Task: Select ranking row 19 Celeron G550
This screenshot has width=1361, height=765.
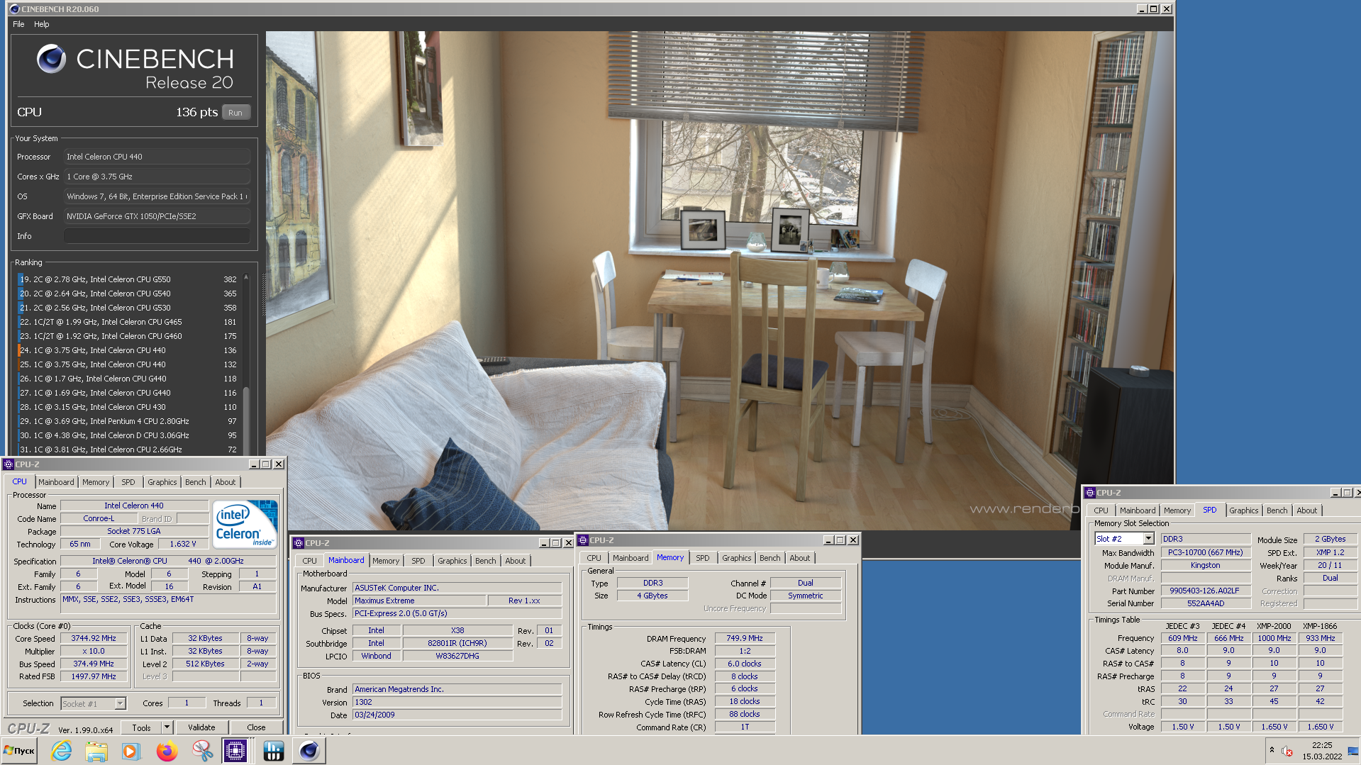Action: click(128, 279)
